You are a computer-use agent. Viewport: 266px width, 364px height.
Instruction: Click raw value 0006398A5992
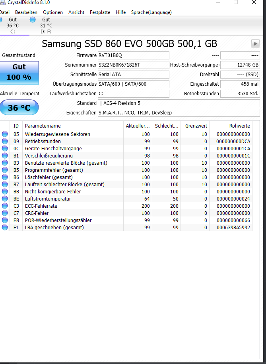[x=233, y=228]
